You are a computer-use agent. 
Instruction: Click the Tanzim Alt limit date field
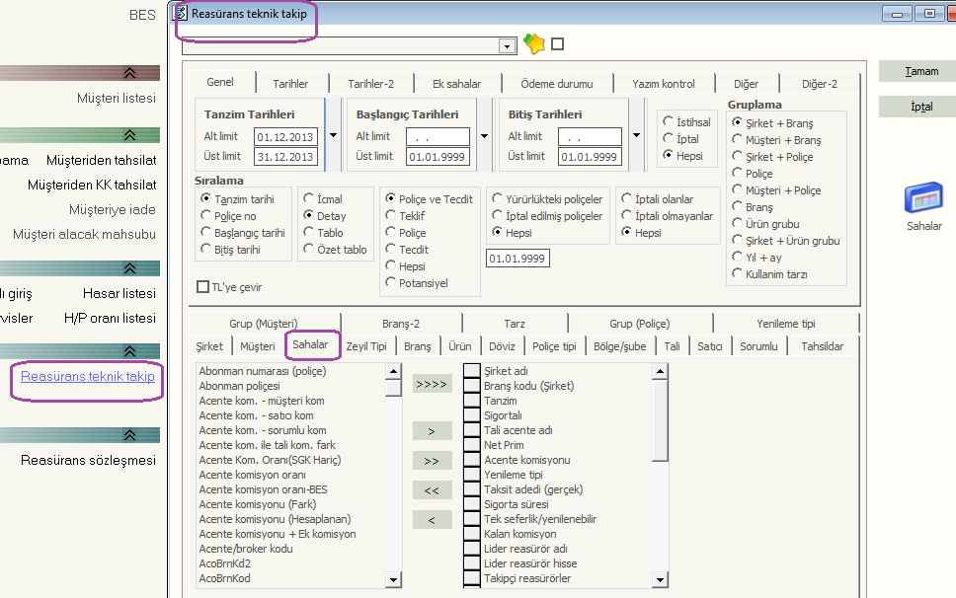click(285, 136)
